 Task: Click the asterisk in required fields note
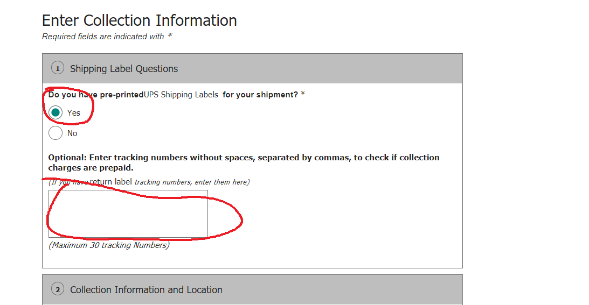[170, 36]
